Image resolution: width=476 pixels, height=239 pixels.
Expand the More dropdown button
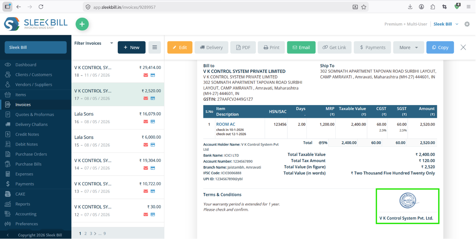pyautogui.click(x=408, y=48)
